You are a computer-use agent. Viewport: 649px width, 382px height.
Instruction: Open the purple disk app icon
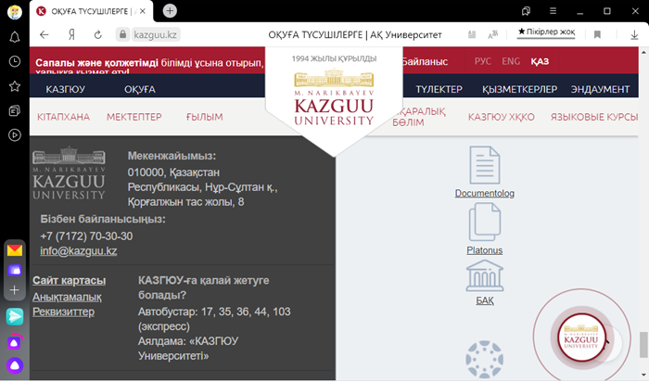[x=15, y=271]
